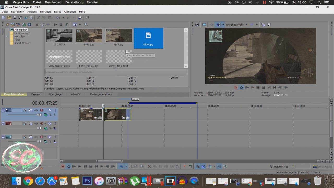Adjust track 2 level slider handle
334x188 pixels.
[39, 128]
